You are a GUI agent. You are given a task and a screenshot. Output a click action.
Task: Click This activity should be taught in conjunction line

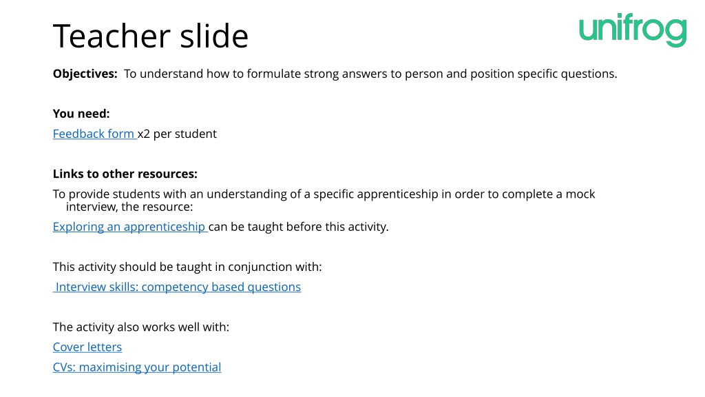point(187,267)
